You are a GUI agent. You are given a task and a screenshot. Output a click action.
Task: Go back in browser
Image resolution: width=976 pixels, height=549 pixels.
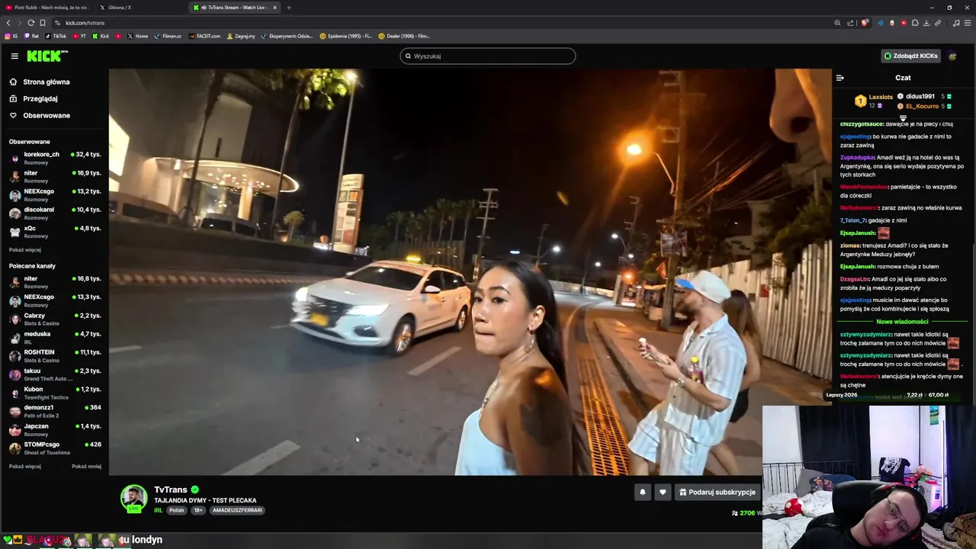pos(8,23)
